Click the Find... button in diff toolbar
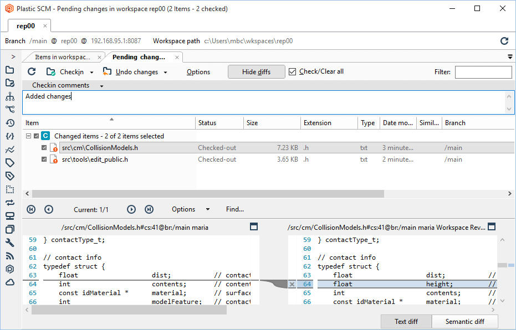 234,209
